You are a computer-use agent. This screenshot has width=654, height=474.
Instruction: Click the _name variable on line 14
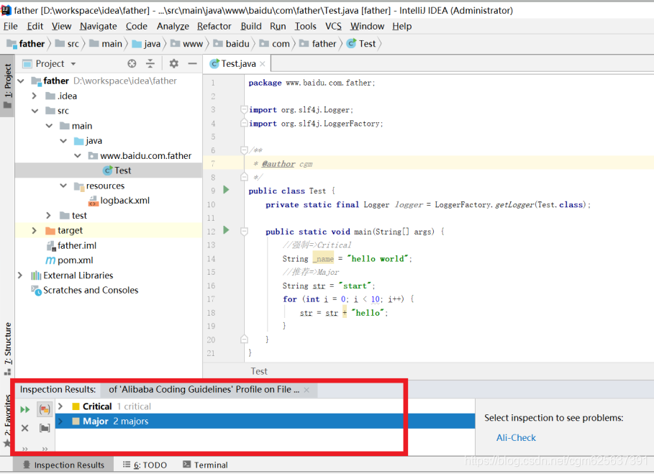323,259
